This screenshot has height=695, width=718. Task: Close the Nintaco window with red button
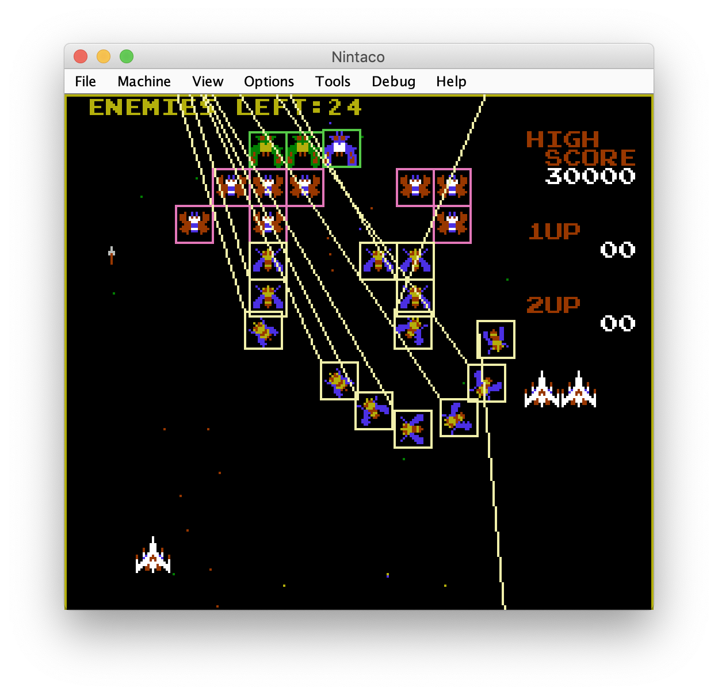click(x=81, y=56)
